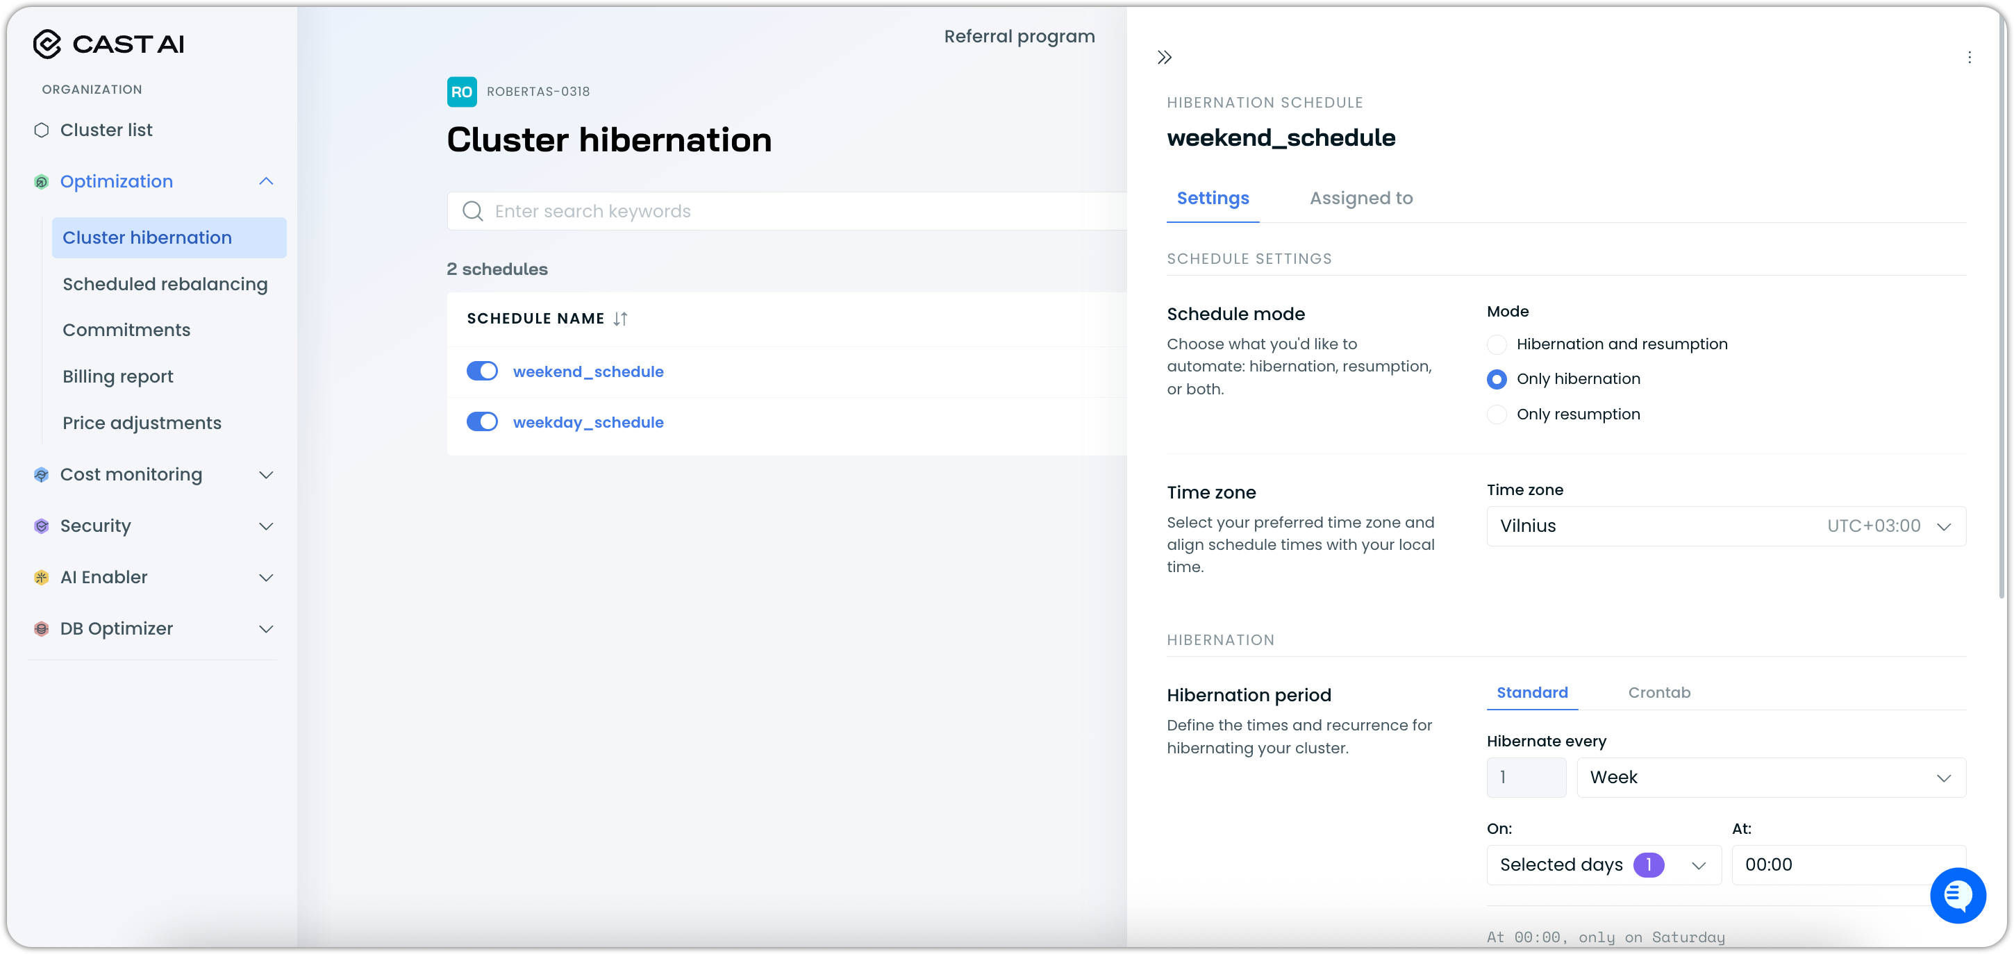Sort by schedule name arrows icon
Image resolution: width=2014 pixels, height=954 pixels.
click(x=620, y=318)
